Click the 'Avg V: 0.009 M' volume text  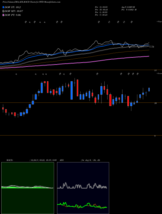[128, 7]
